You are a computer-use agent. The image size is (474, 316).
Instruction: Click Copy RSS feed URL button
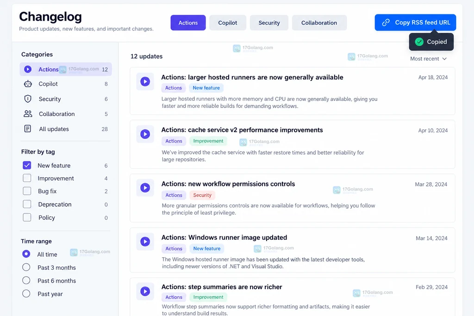coord(415,23)
